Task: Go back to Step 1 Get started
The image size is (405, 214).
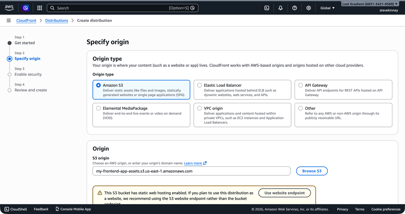Action: tap(25, 43)
